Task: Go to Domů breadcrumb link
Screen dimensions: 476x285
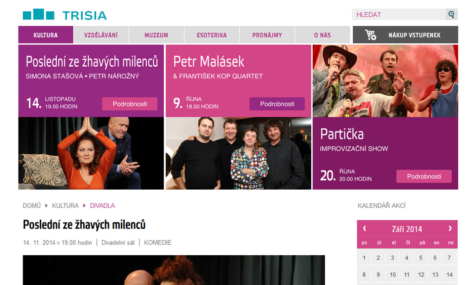Action: point(32,206)
